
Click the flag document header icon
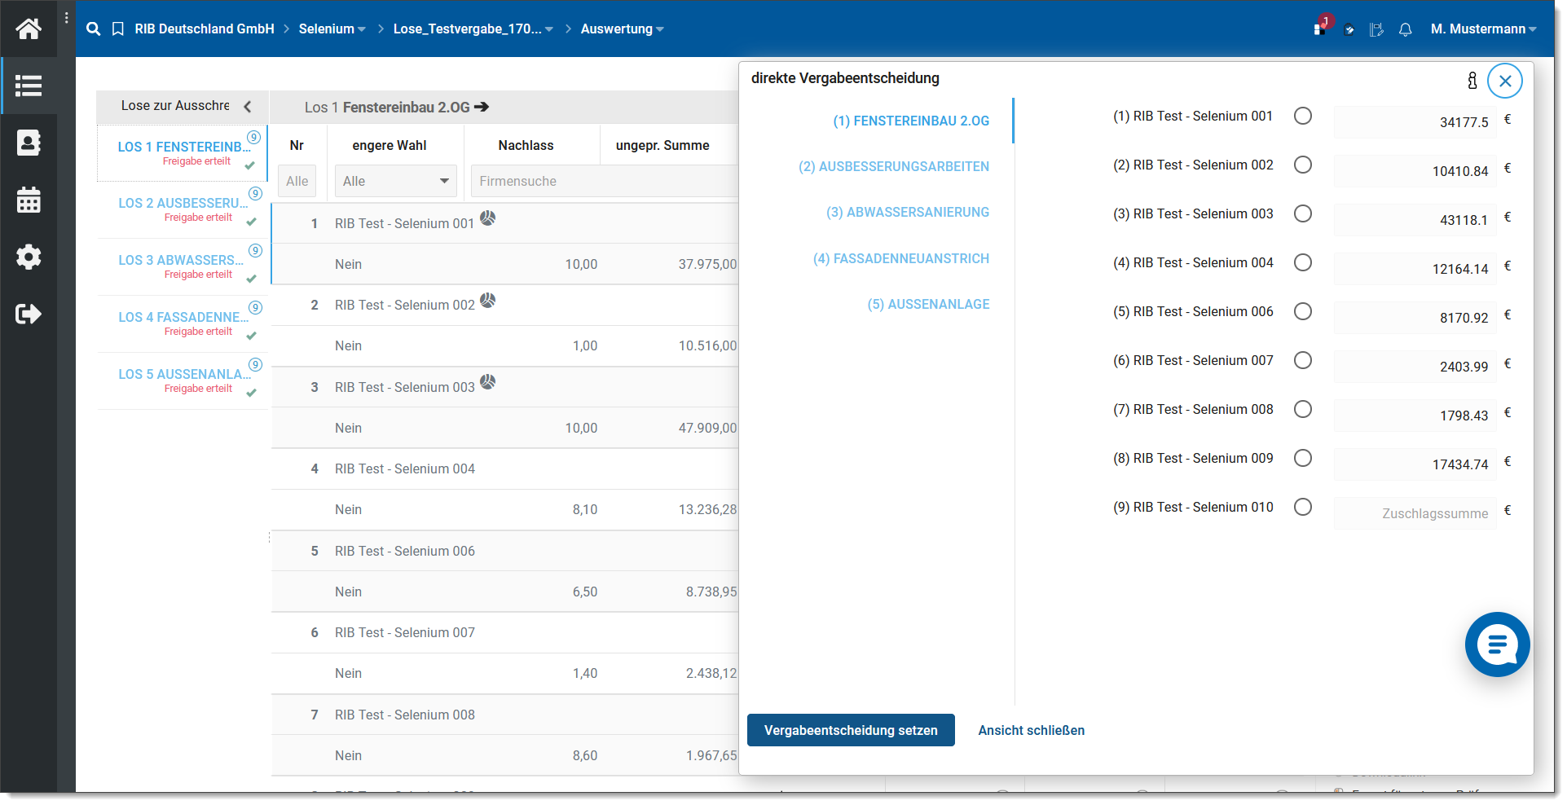tap(1377, 30)
